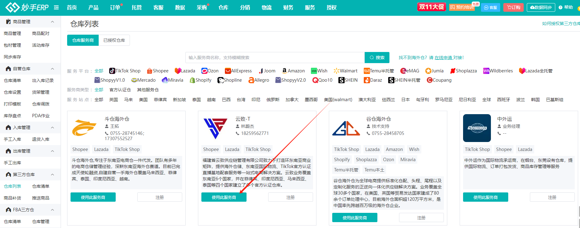Open 推送商品 in sidebar

[41, 198]
